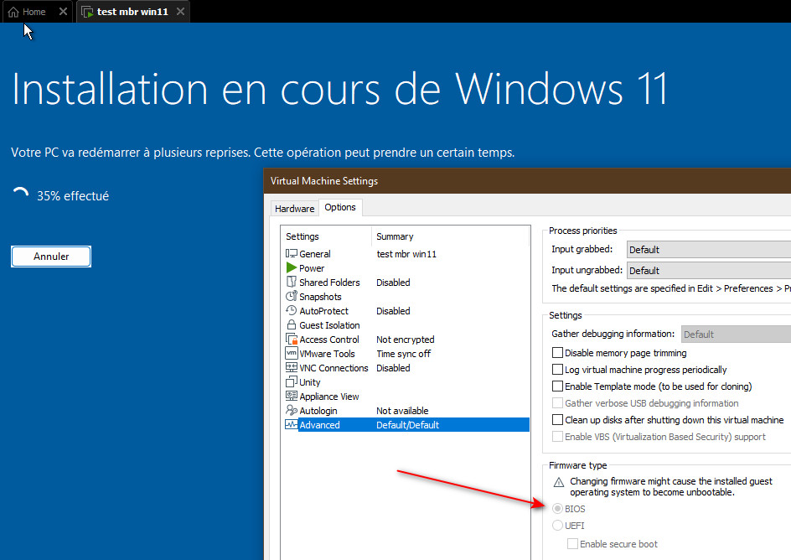791x560 pixels.
Task: Select VMware Tools row
Action: point(407,354)
